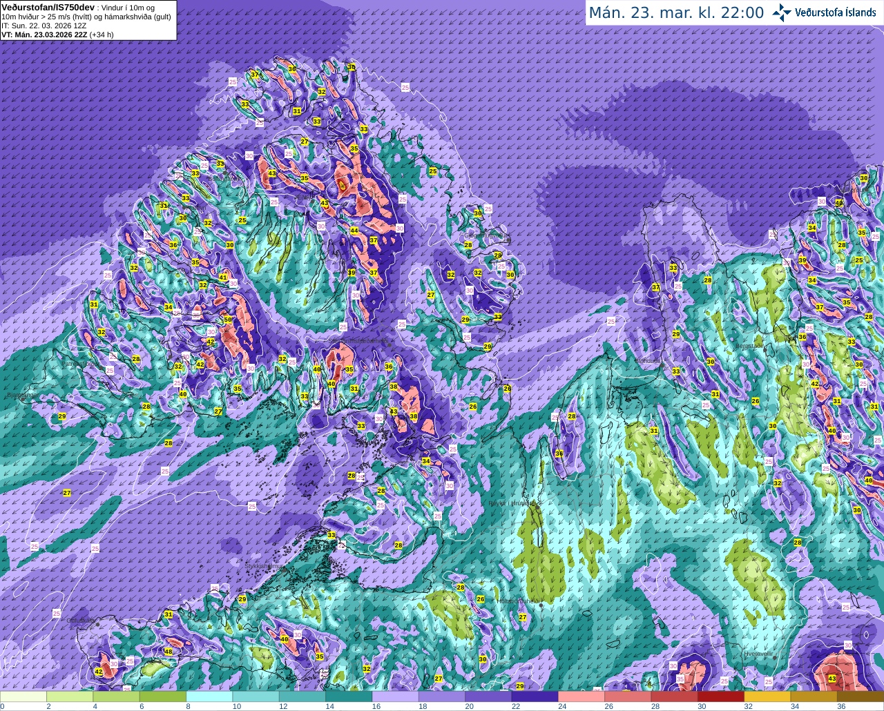The image size is (884, 711).
Task: Pick the dark red 30–32 legend swatch
Action: (x=720, y=697)
